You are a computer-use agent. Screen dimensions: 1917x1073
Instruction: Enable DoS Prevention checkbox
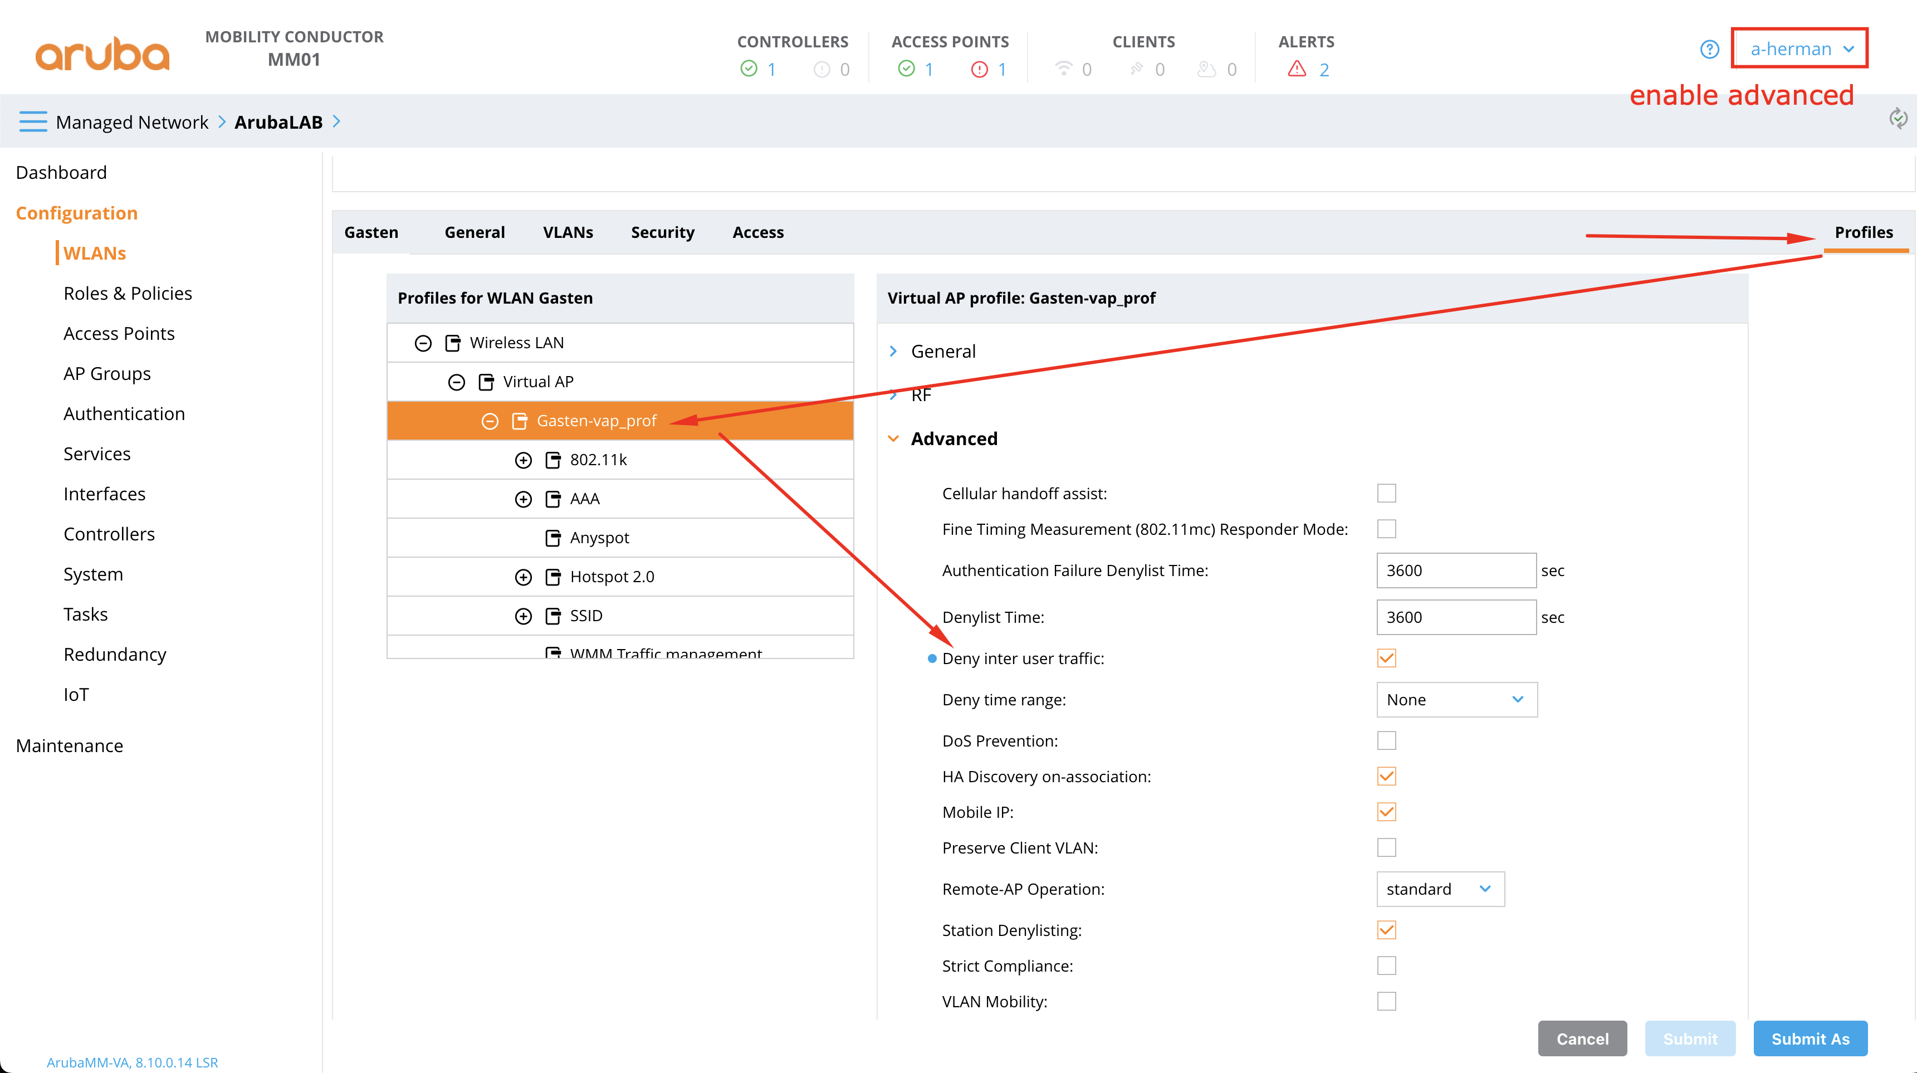coord(1386,740)
